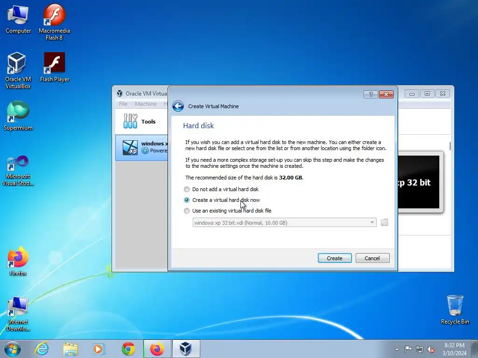Click the taskbar clock showing 8:32 PM
Image resolution: width=478 pixels, height=358 pixels.
(x=454, y=349)
